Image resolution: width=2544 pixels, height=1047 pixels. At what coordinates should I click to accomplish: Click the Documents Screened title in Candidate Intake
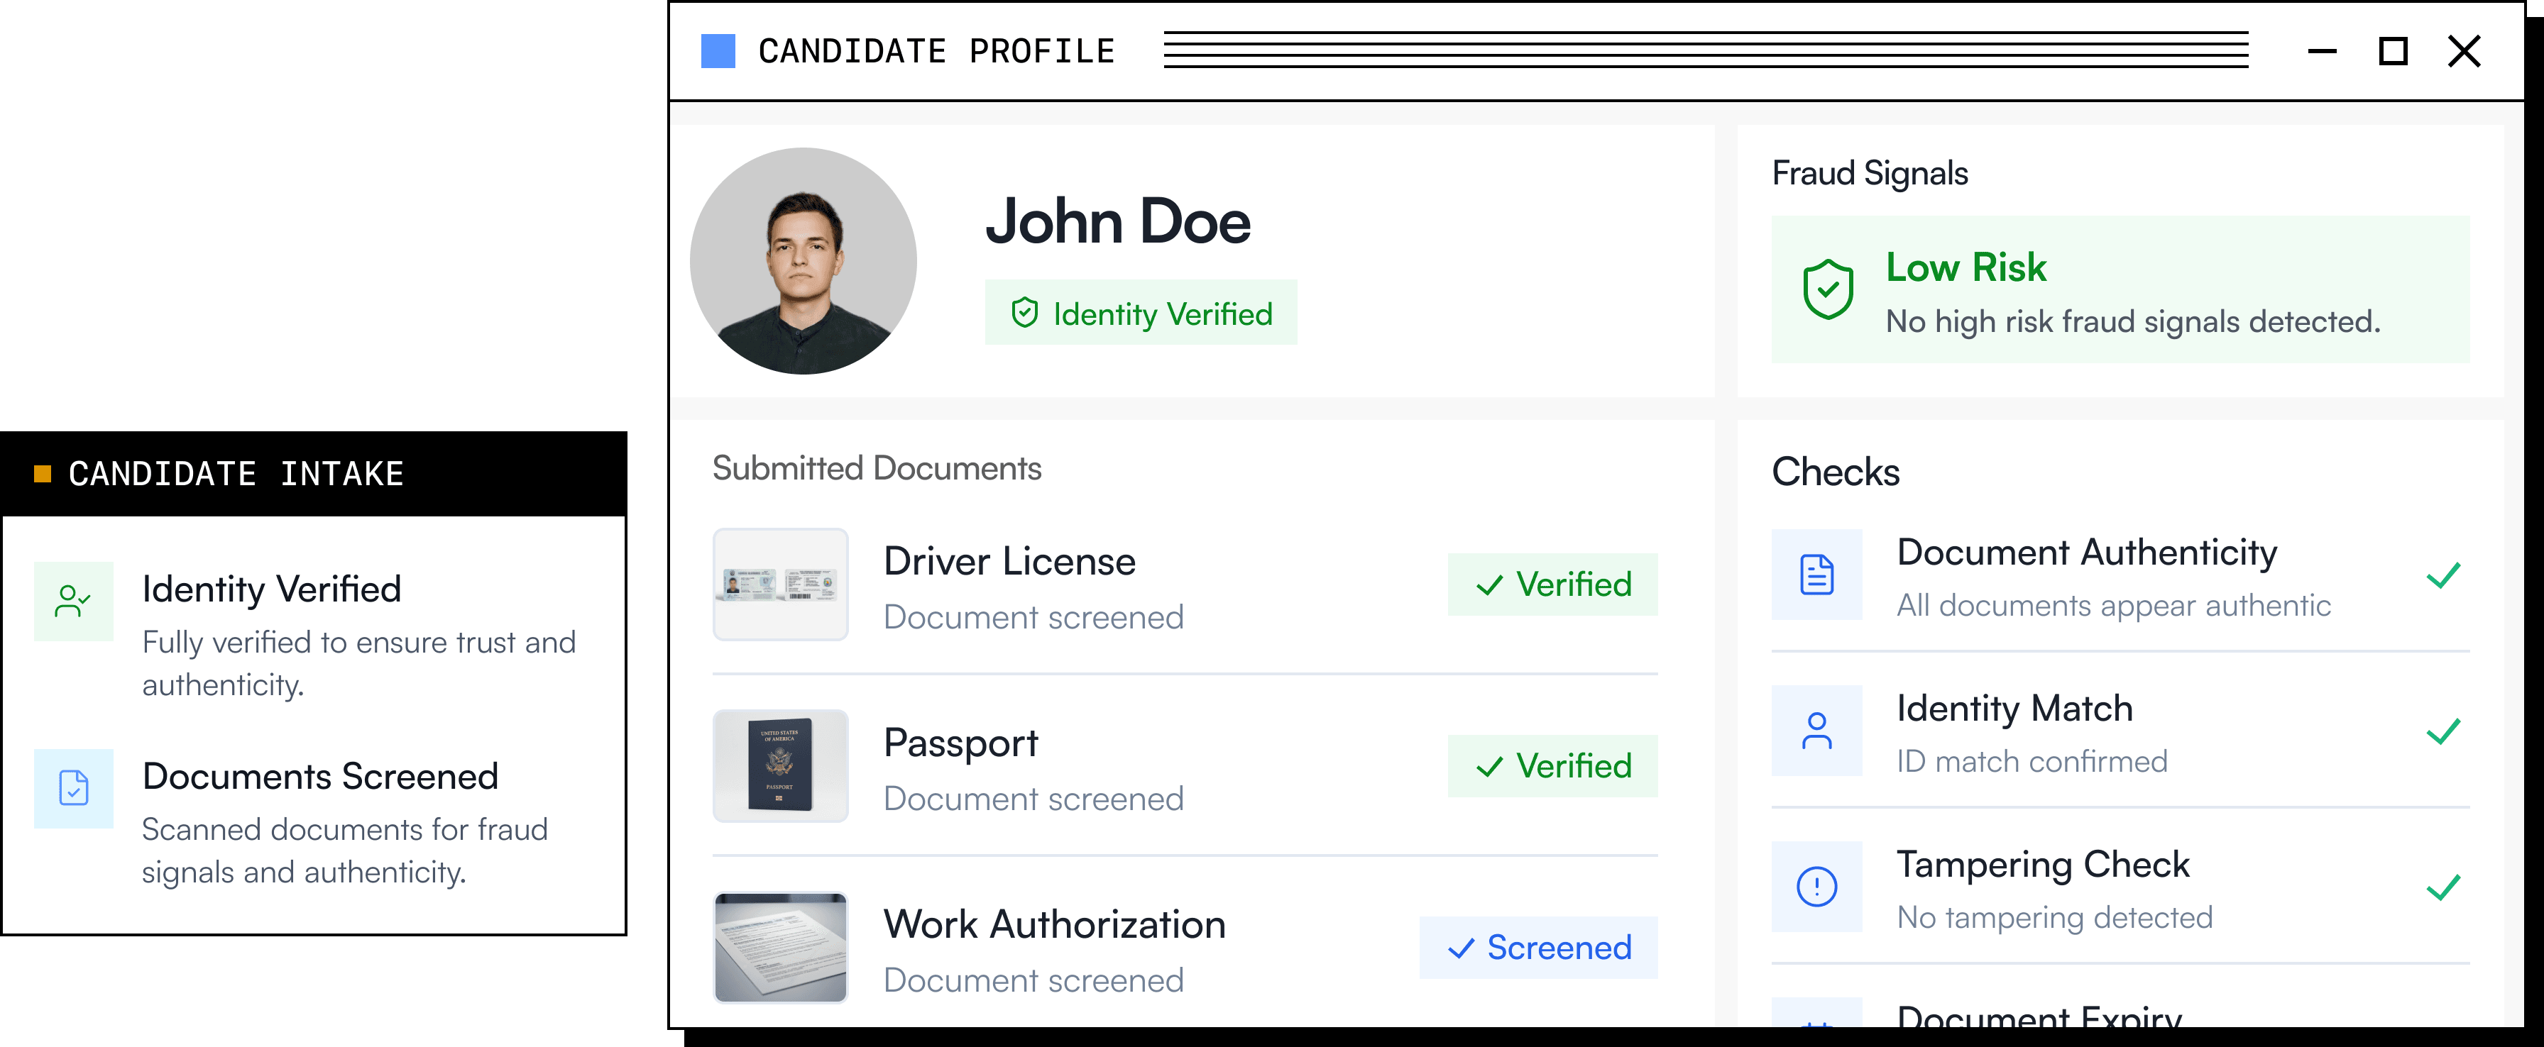pyautogui.click(x=320, y=777)
